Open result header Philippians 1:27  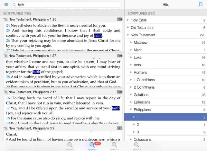[32, 56]
